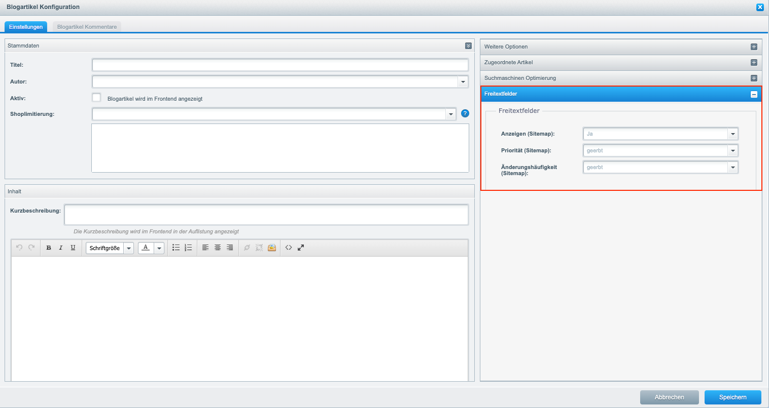Open the Anzeigen (Sitemap) dropdown

(x=733, y=134)
